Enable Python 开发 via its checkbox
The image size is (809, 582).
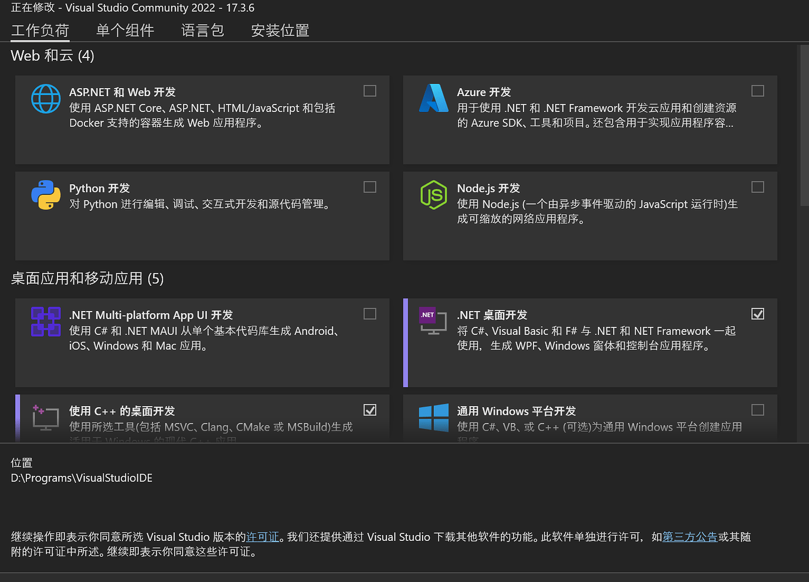pyautogui.click(x=369, y=187)
